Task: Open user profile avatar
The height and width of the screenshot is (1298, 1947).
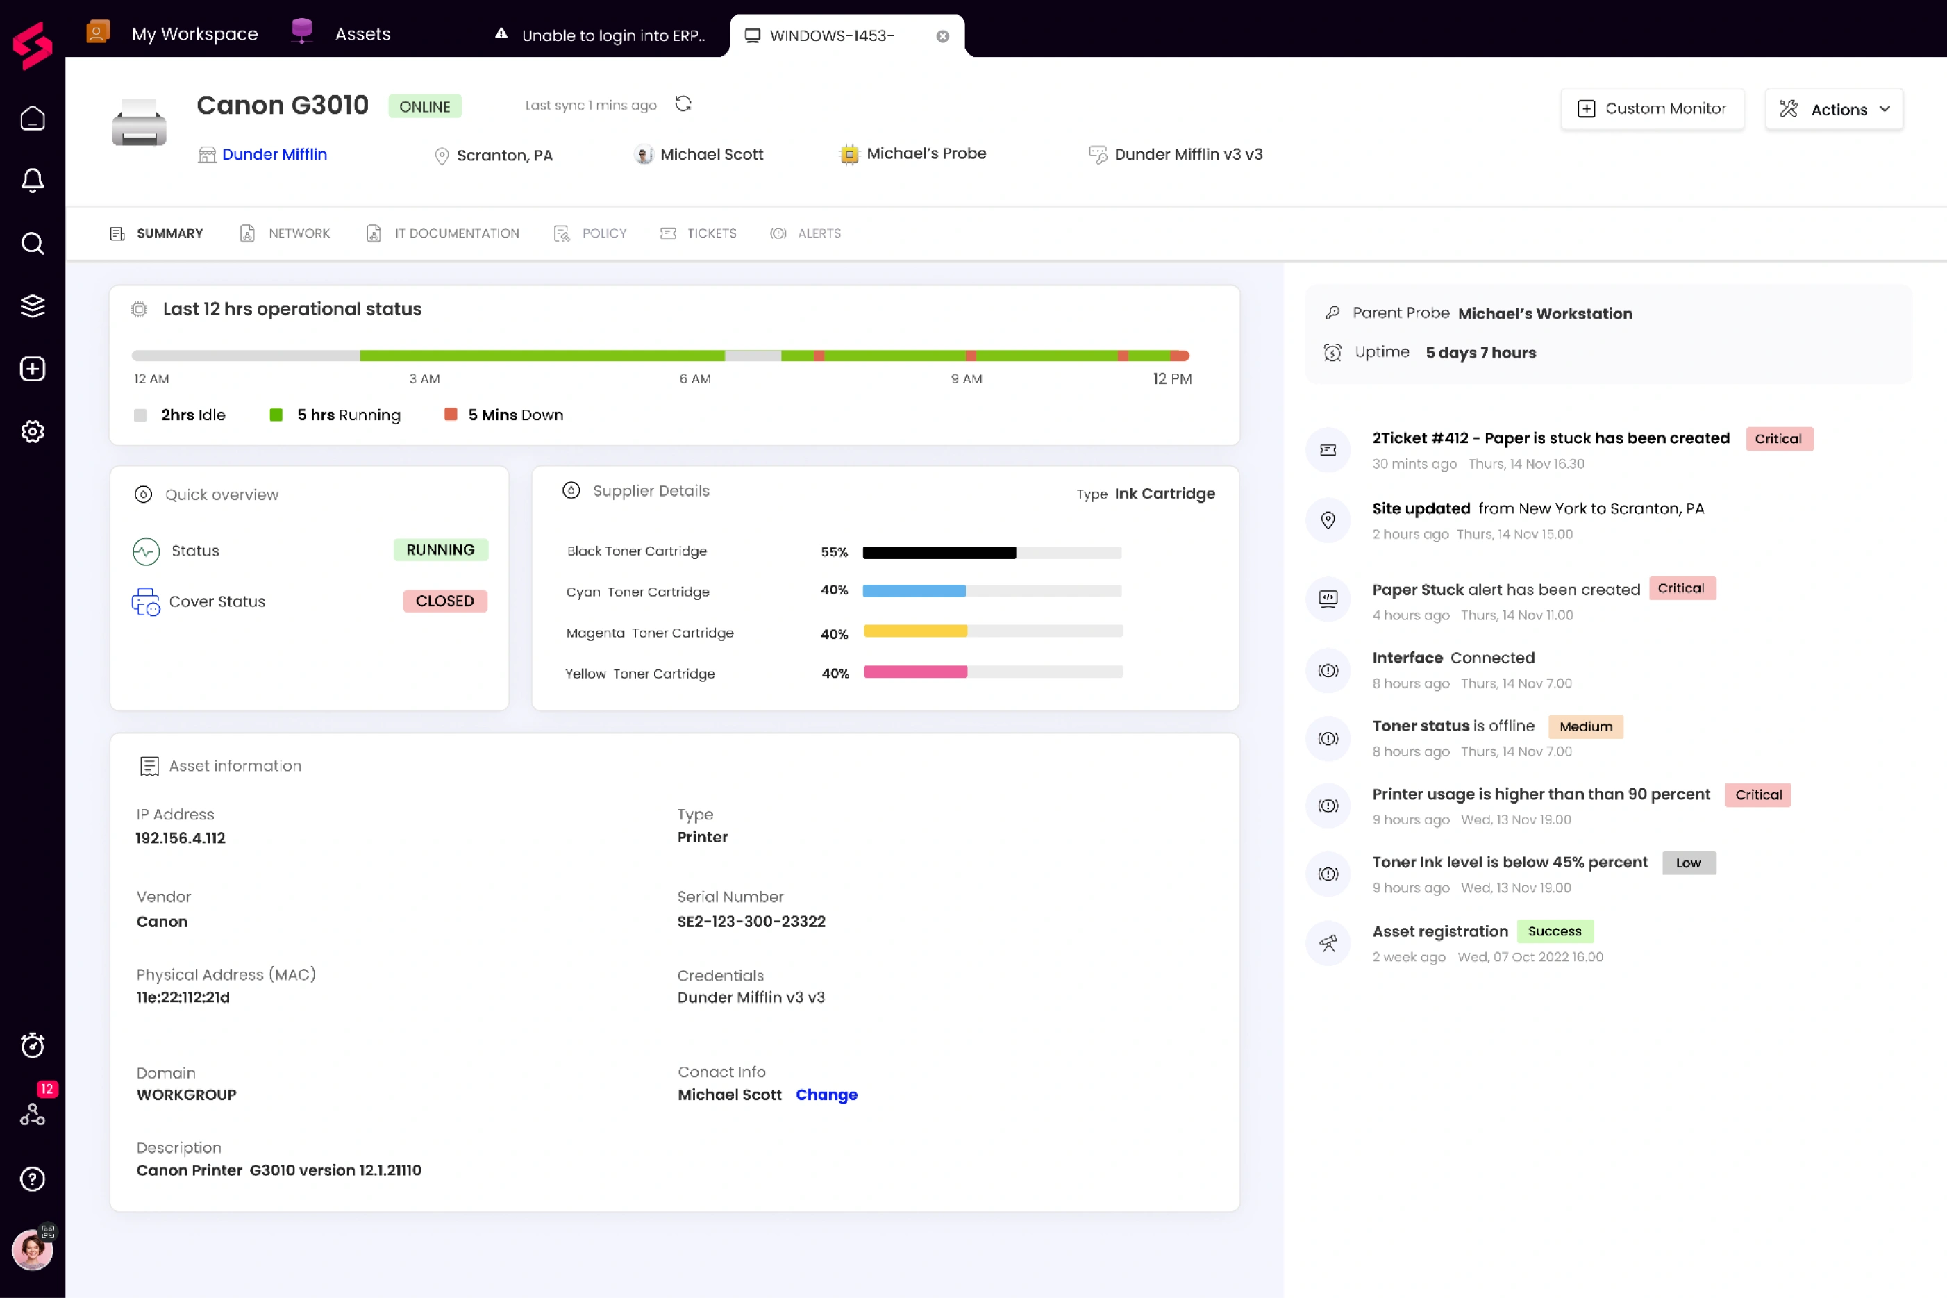Action: [x=32, y=1249]
